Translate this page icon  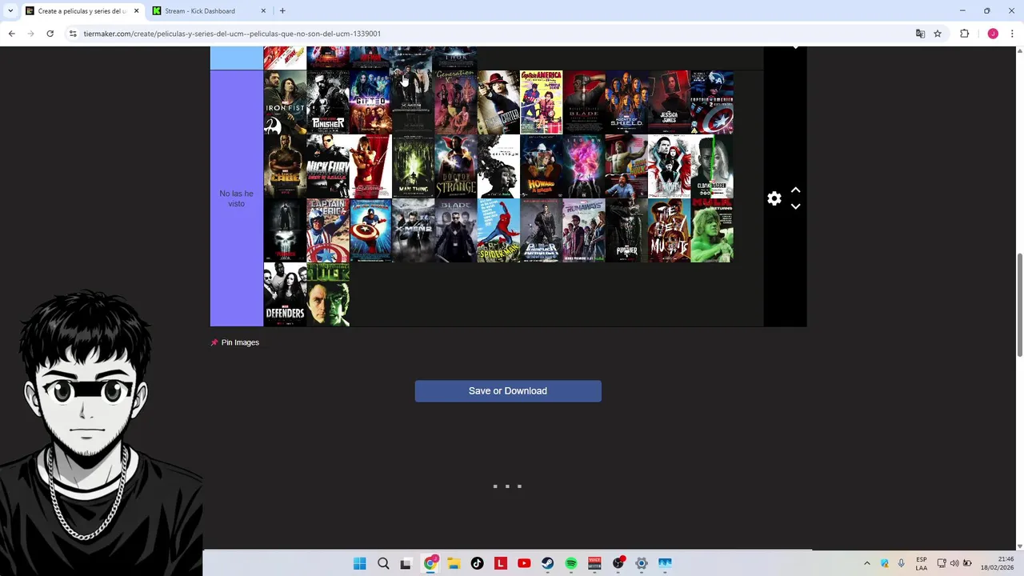pos(920,34)
